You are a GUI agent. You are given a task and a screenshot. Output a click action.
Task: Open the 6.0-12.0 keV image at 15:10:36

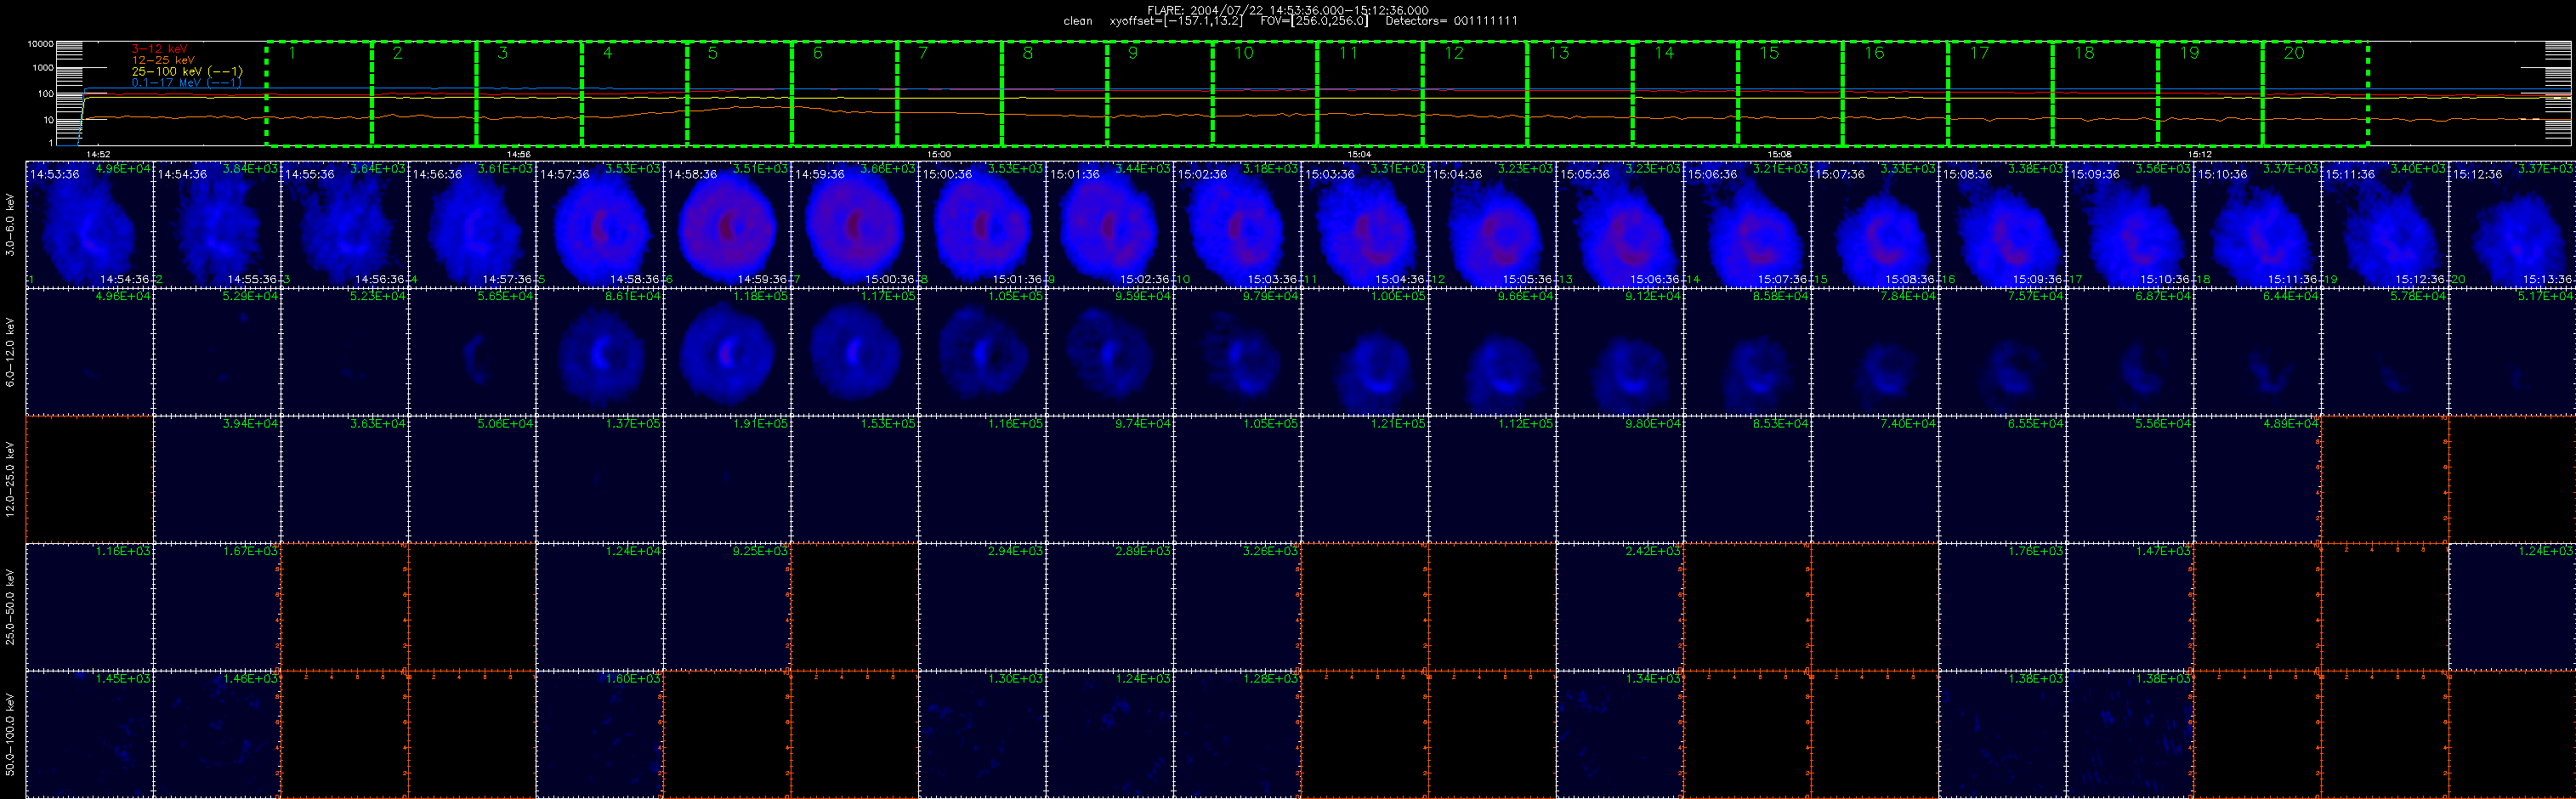(x=2257, y=352)
